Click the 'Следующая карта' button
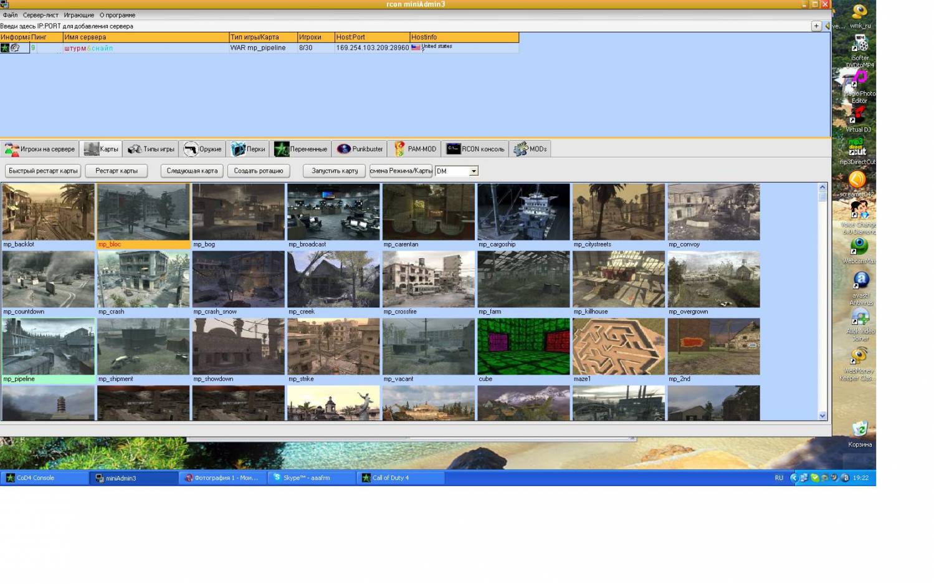The height and width of the screenshot is (584, 934). click(x=192, y=171)
